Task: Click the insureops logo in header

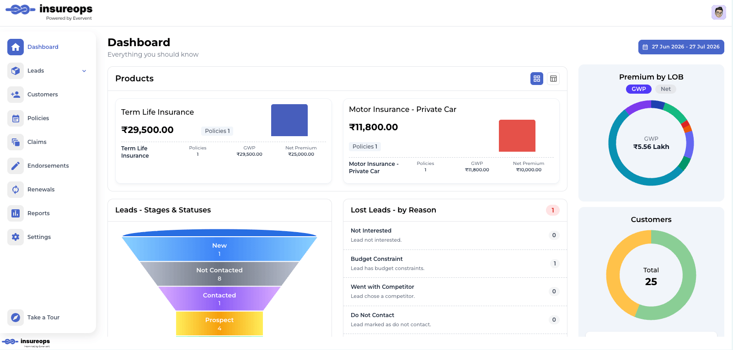Action: click(x=49, y=12)
